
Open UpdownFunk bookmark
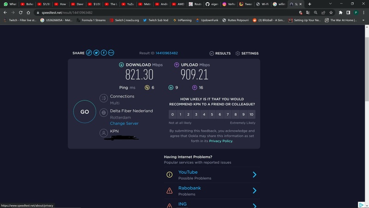(207, 20)
